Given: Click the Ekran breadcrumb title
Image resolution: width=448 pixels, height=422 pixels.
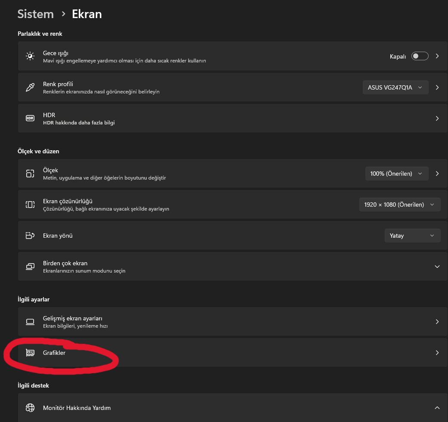Looking at the screenshot, I should (x=87, y=14).
